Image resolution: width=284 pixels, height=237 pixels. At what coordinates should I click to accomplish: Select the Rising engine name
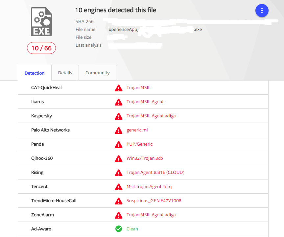pyautogui.click(x=37, y=172)
